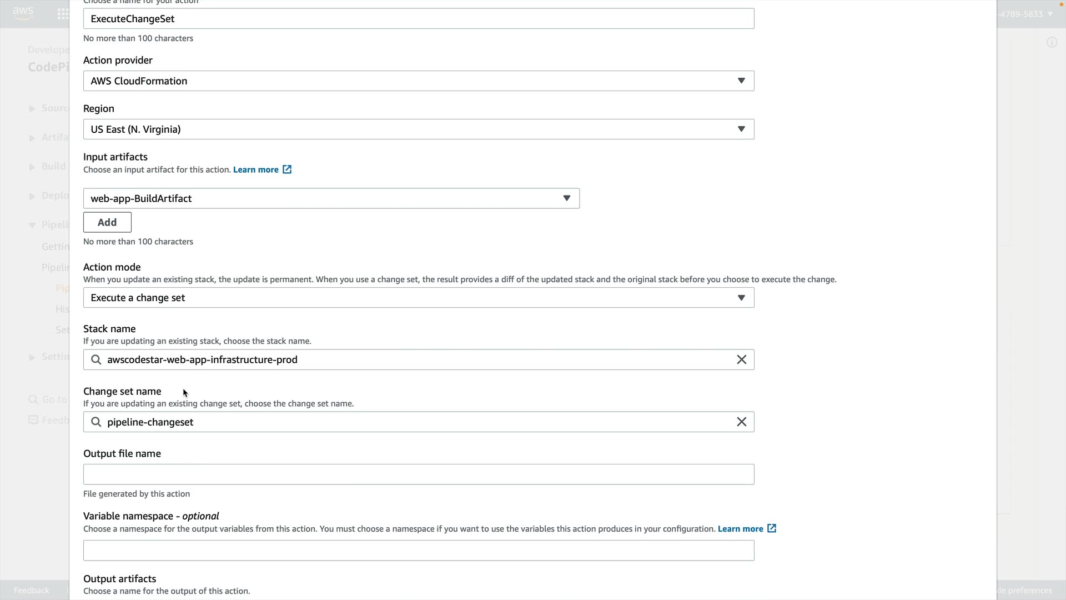Open the Variable namespace Learn more link

pyautogui.click(x=740, y=528)
